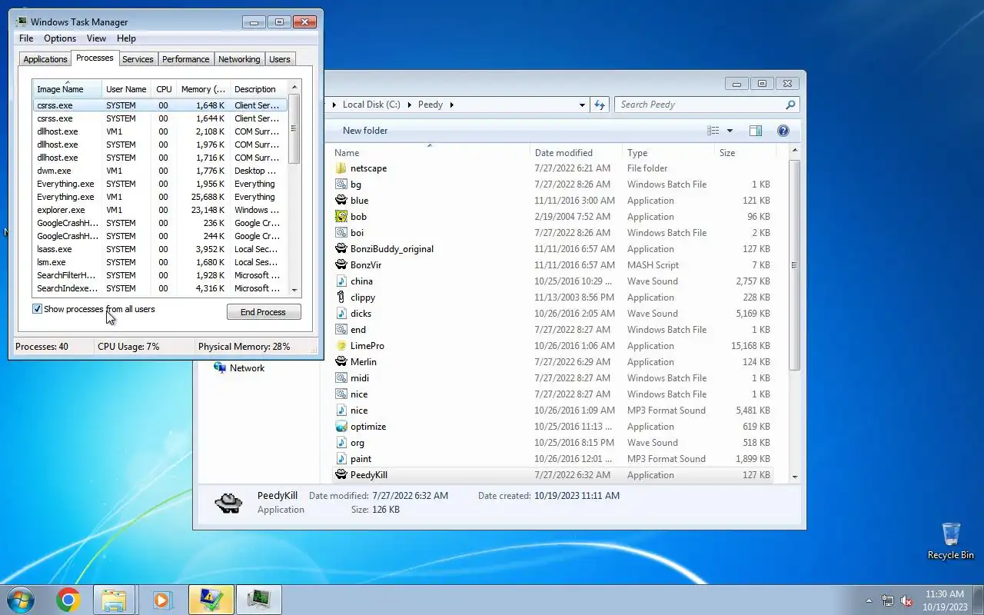Click the Task Manager taskbar icon
The image size is (984, 615).
[x=259, y=600]
